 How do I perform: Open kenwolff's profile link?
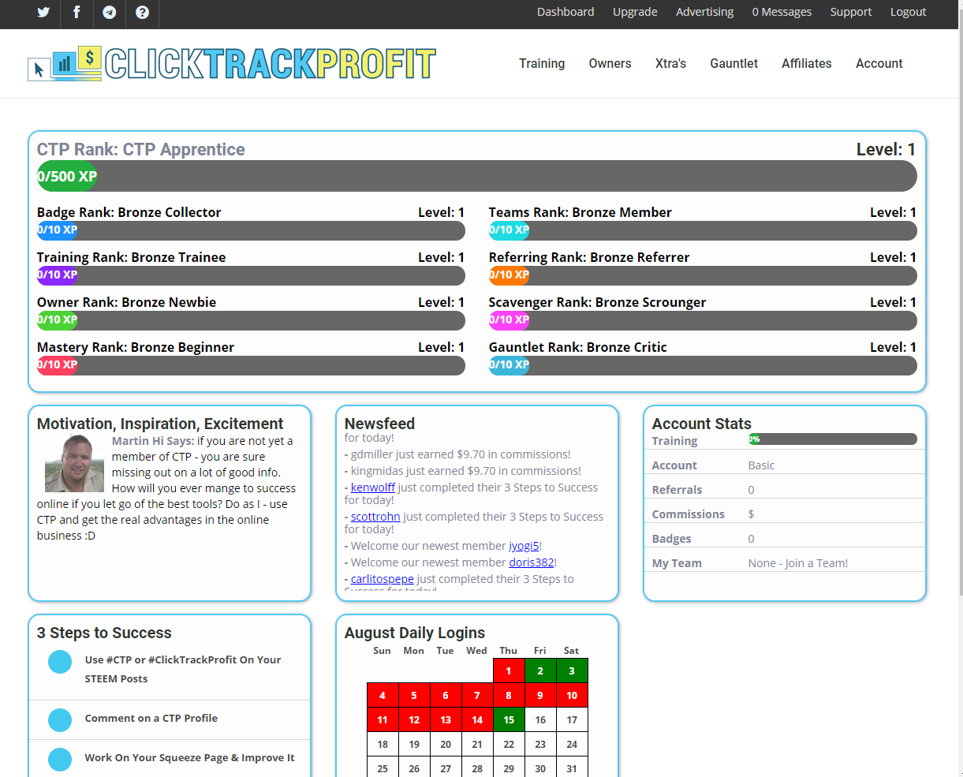[373, 487]
